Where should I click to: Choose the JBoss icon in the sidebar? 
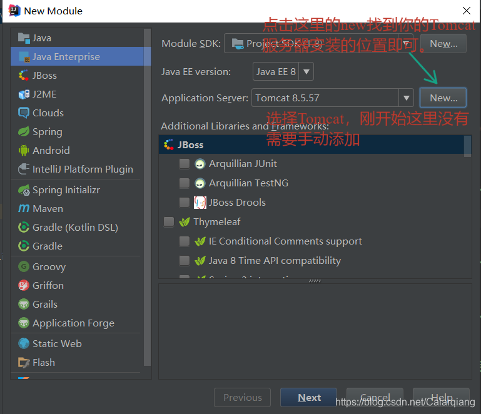[24, 76]
